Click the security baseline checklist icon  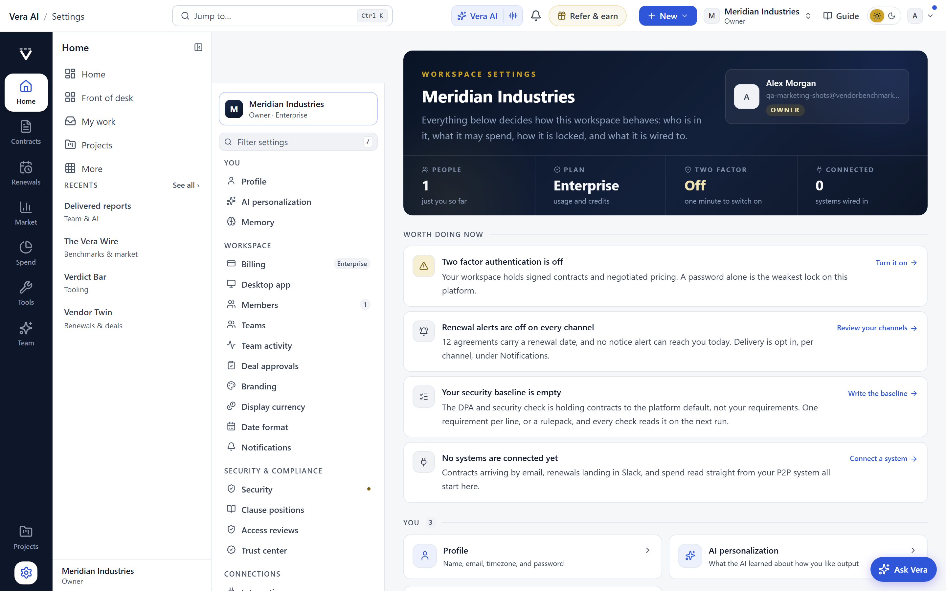[x=424, y=397]
